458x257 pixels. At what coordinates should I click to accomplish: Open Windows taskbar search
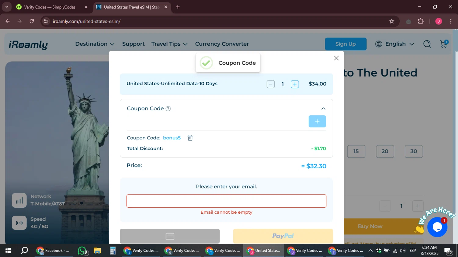click(x=24, y=251)
